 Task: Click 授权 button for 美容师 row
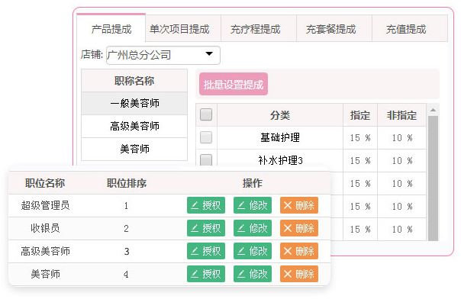pyautogui.click(x=206, y=274)
